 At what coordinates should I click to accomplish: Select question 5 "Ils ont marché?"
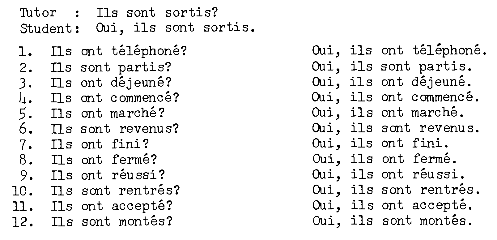(x=107, y=114)
